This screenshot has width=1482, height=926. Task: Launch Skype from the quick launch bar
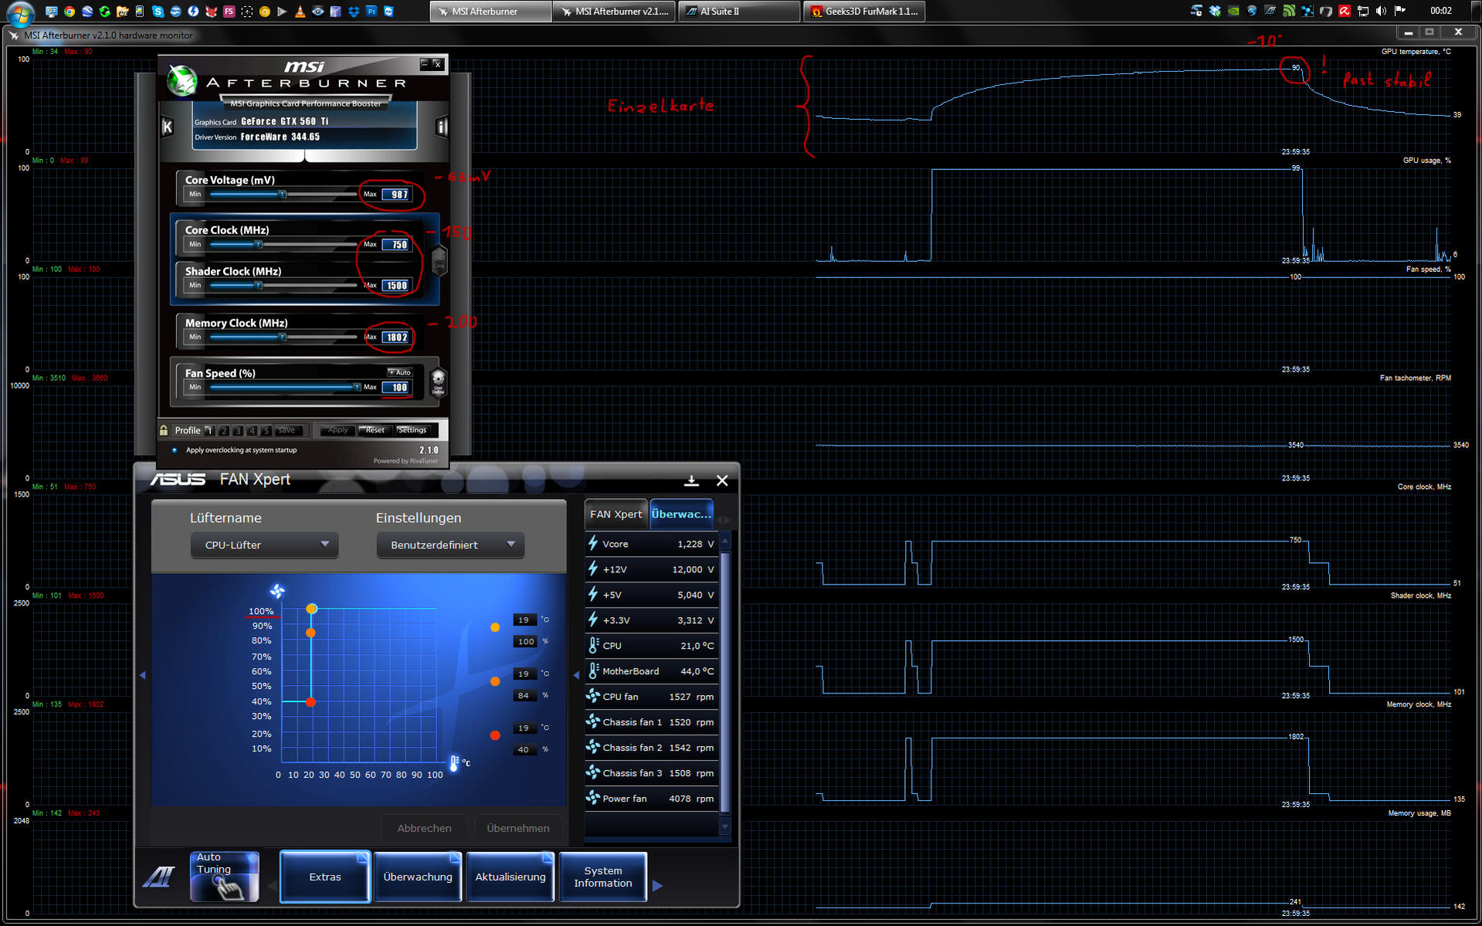(x=158, y=12)
